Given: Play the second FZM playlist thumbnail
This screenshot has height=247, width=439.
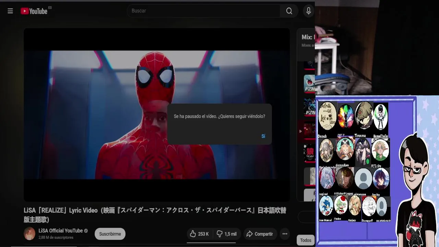Looking at the screenshot, I should point(309,107).
